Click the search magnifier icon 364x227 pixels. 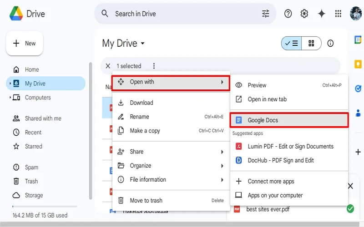105,14
